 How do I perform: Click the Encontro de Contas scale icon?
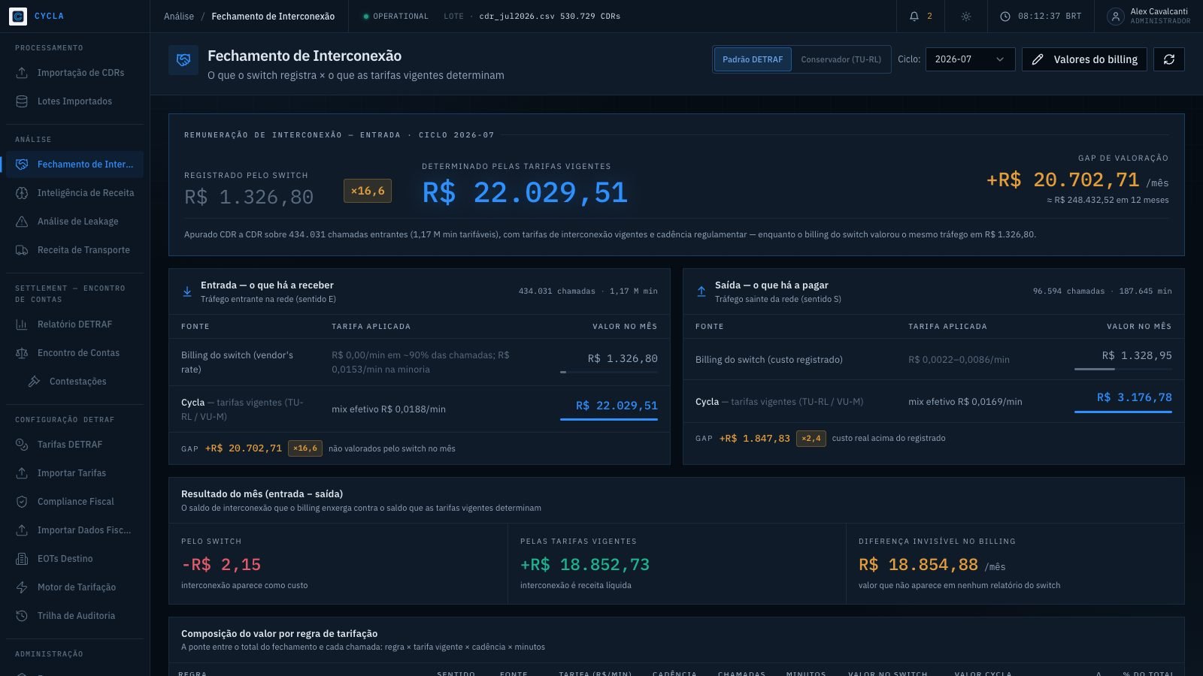(22, 353)
